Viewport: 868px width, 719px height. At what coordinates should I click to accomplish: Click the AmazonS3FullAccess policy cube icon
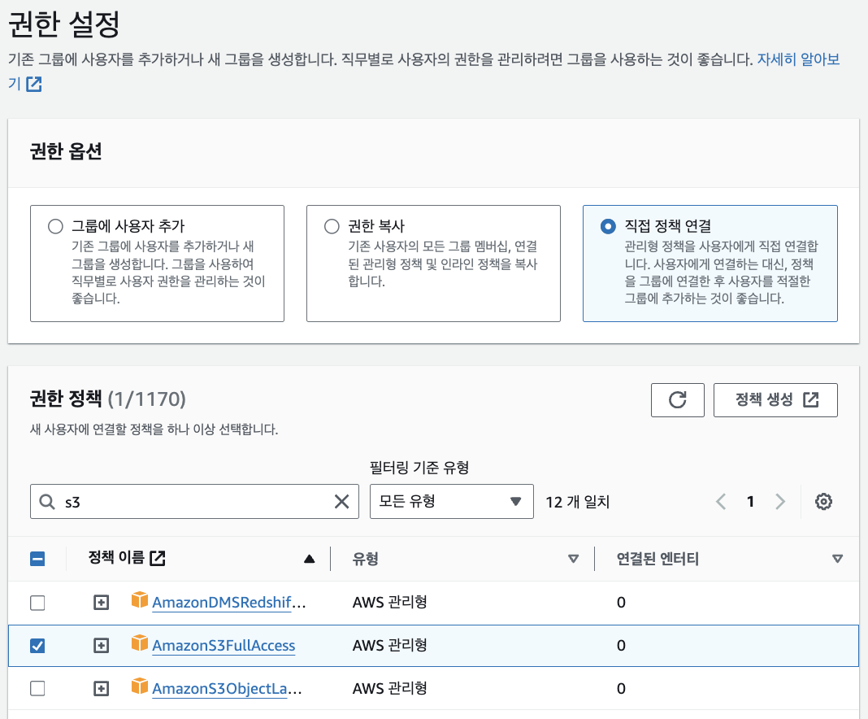140,643
